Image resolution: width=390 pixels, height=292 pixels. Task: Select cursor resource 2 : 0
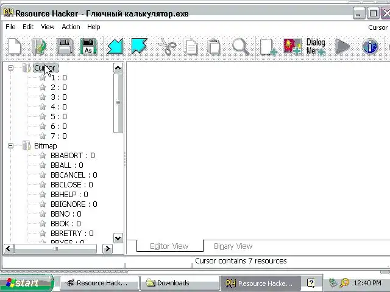coord(58,88)
